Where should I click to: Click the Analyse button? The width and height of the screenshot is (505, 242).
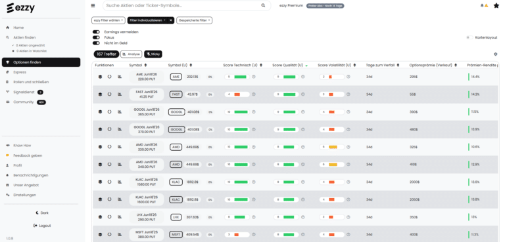131,54
